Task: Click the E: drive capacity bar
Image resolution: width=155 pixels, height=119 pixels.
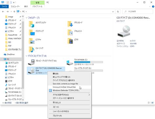Action: click(x=89, y=71)
